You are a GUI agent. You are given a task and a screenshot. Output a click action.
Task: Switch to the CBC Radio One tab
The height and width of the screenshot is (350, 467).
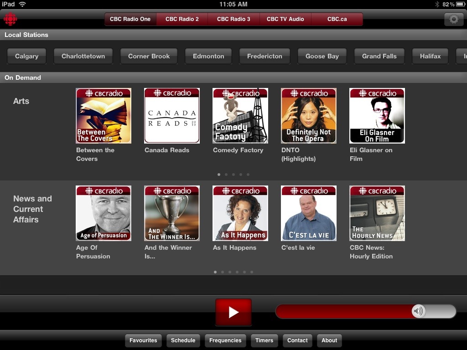pos(130,19)
